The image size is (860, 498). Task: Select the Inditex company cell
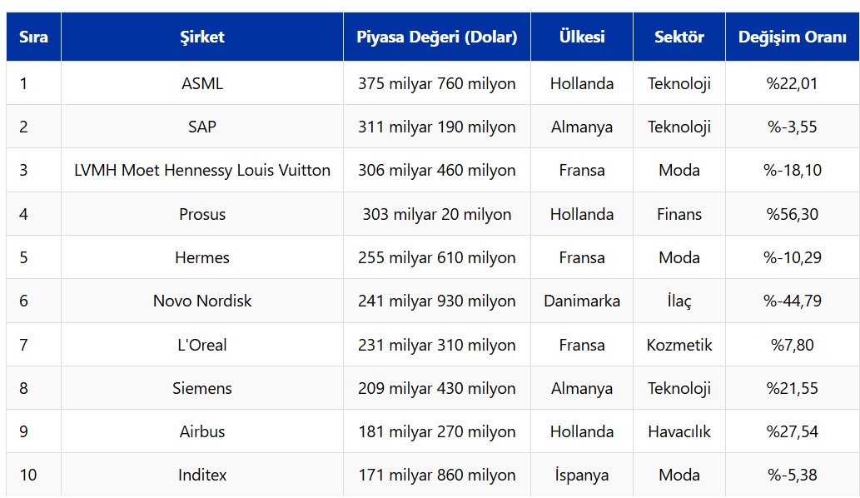click(202, 476)
